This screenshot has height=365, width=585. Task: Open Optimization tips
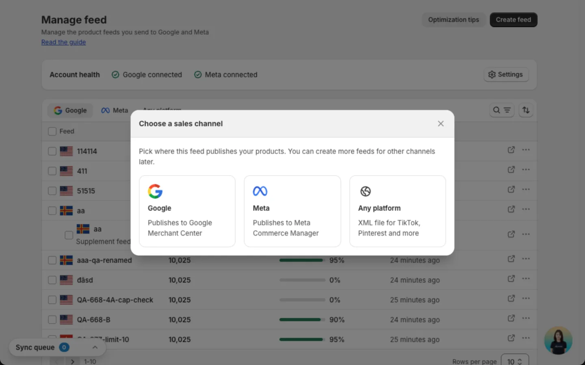point(453,20)
